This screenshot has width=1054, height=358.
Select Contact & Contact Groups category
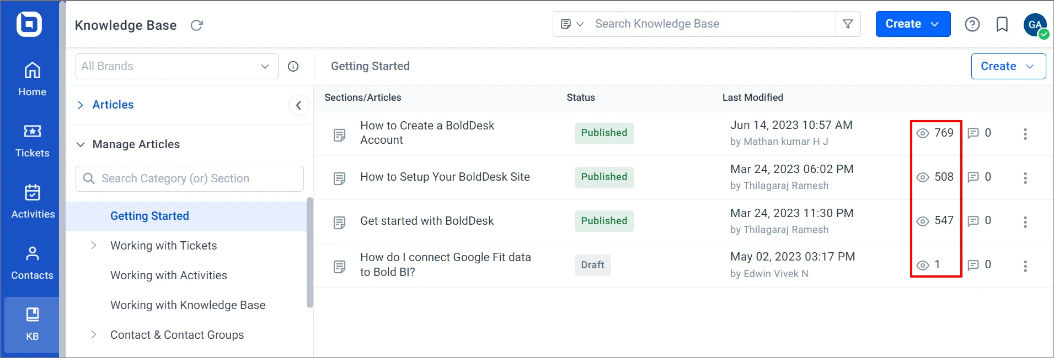(177, 335)
